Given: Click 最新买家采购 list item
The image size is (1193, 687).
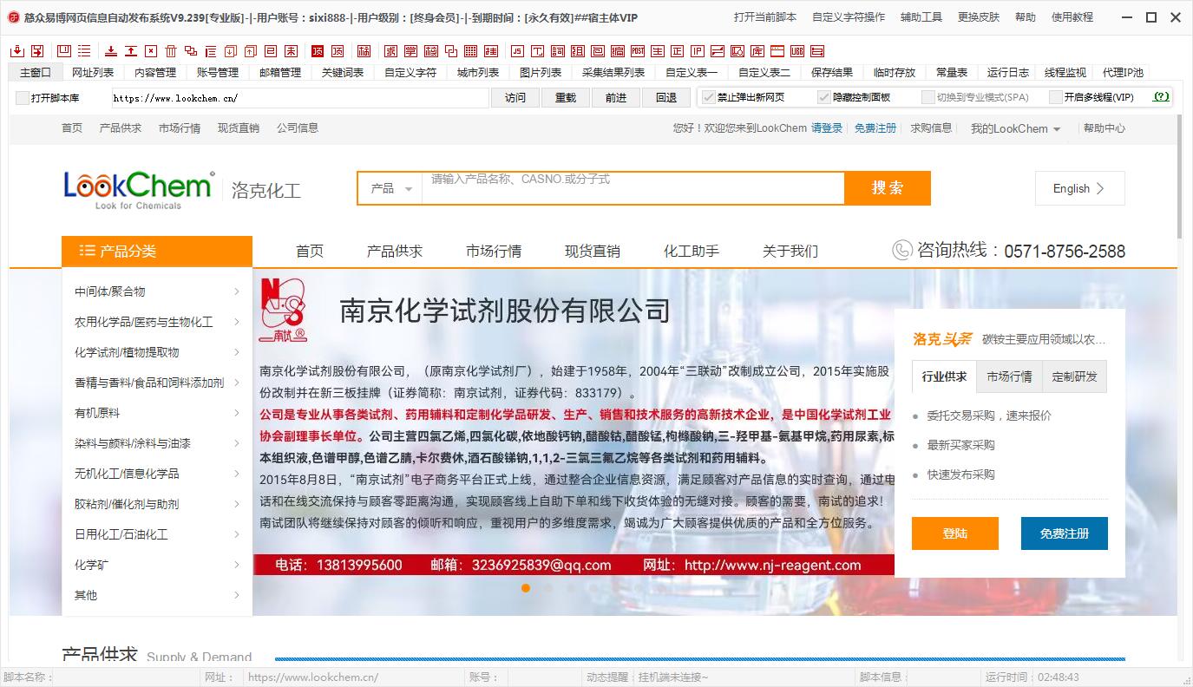Looking at the screenshot, I should click(960, 445).
